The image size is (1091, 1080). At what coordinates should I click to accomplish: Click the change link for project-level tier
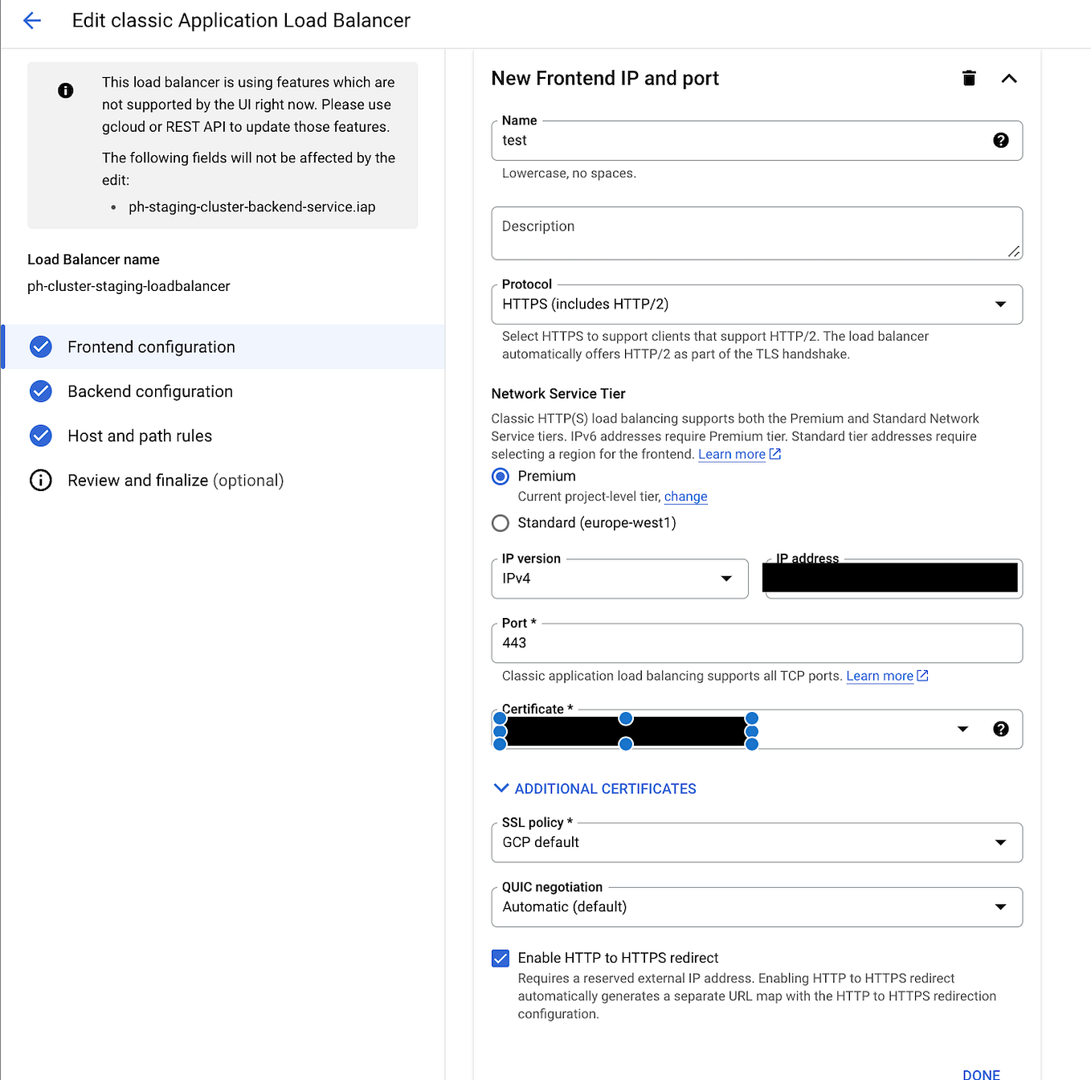pos(685,496)
